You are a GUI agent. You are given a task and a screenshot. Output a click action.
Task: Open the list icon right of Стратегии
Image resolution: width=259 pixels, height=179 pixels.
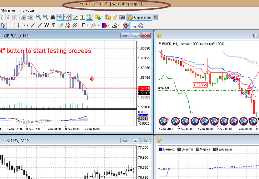[155, 17]
